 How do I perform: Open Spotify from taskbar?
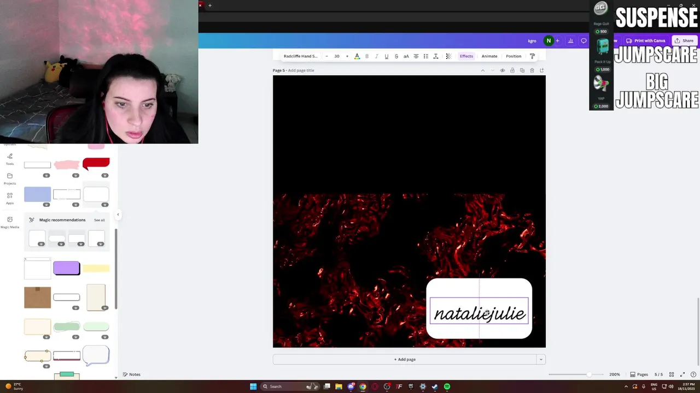(x=447, y=386)
